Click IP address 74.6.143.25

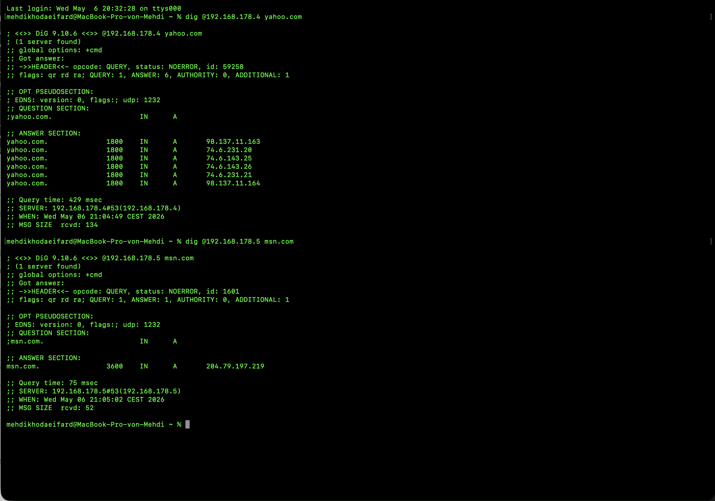pyautogui.click(x=229, y=158)
